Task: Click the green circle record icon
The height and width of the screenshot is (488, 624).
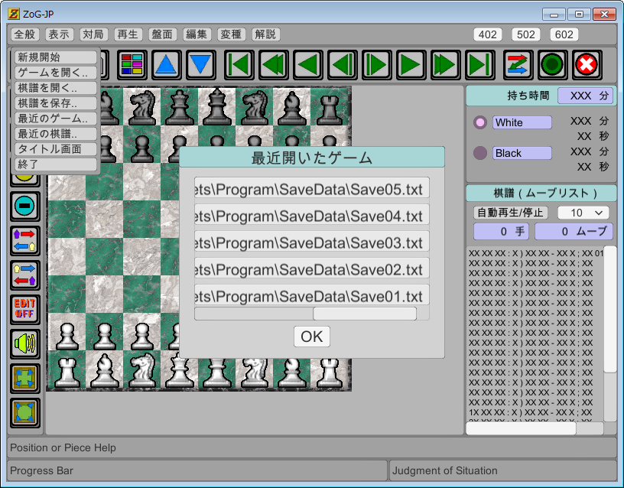Action: [x=552, y=65]
